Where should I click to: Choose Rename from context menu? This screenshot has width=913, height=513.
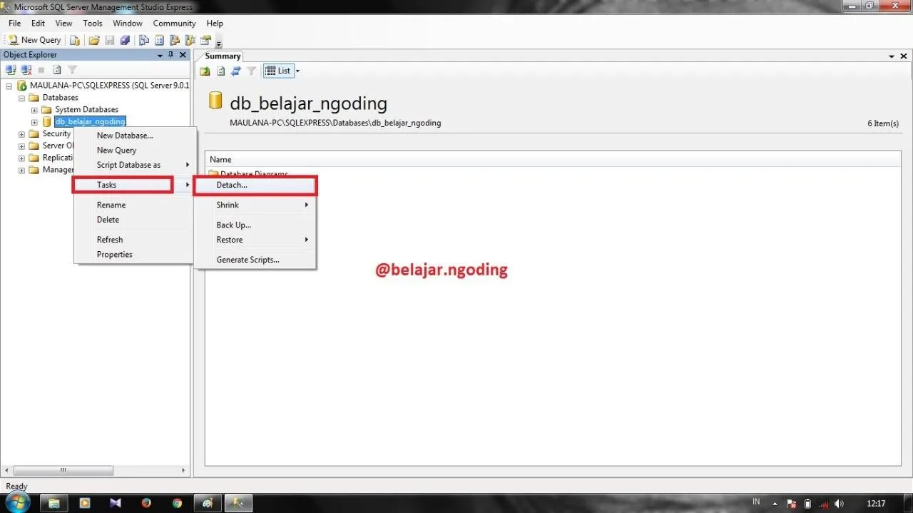133,205
